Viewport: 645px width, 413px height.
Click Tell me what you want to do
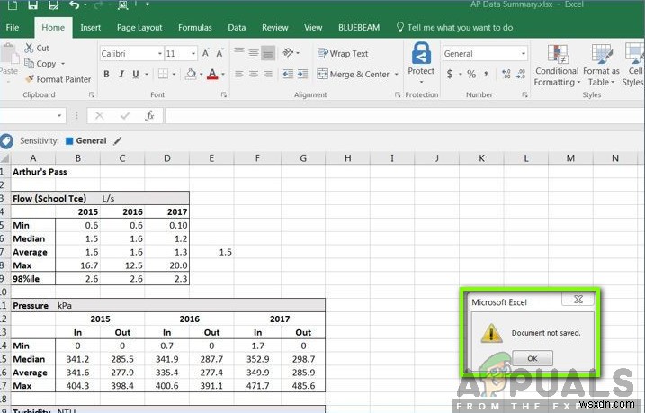tap(454, 28)
